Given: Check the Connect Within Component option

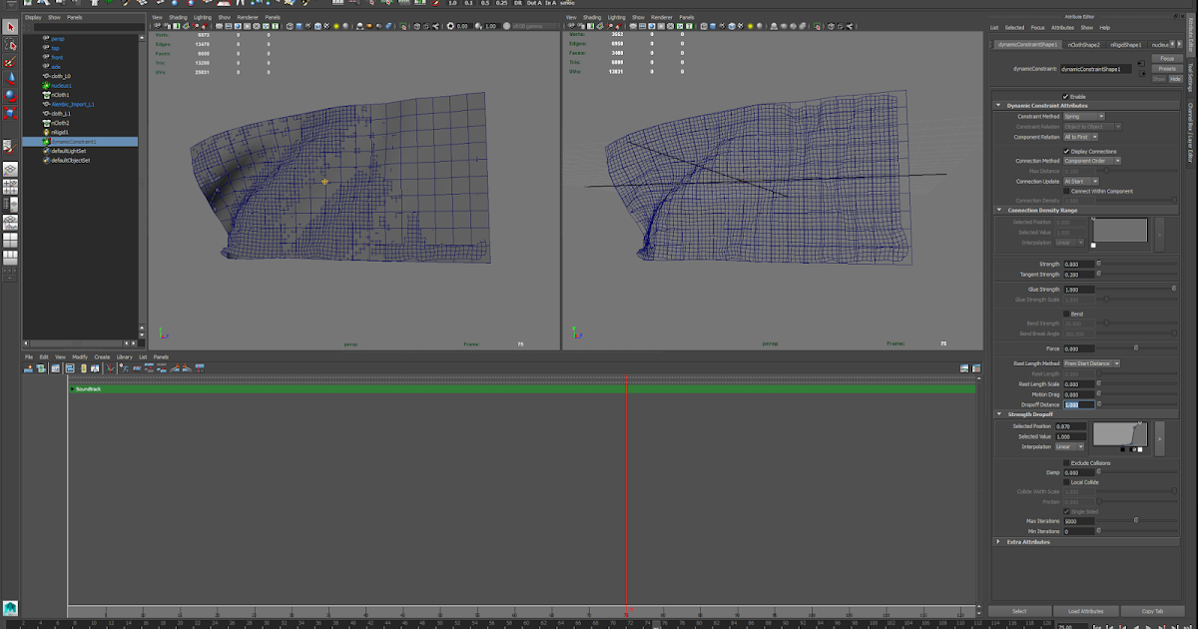Looking at the screenshot, I should (x=1066, y=191).
